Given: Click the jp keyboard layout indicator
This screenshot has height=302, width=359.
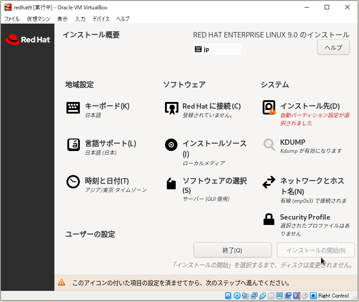Looking at the screenshot, I should point(217,49).
